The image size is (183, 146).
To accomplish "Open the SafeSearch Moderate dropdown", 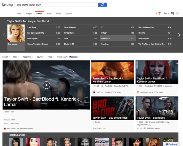I will coord(74,57).
